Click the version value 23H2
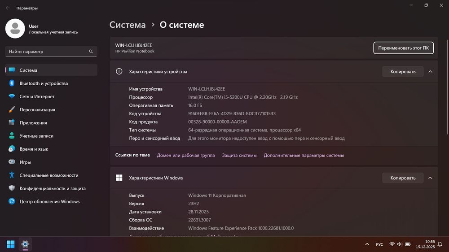The height and width of the screenshot is (252, 449). (x=194, y=204)
